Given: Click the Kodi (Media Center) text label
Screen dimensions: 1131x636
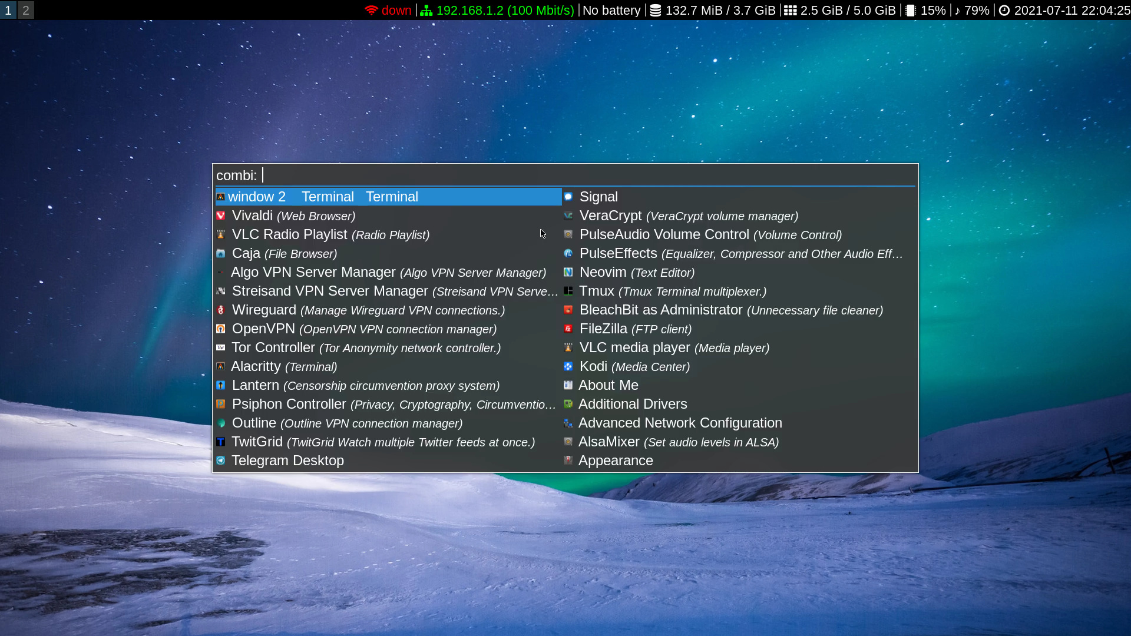Looking at the screenshot, I should coord(634,366).
